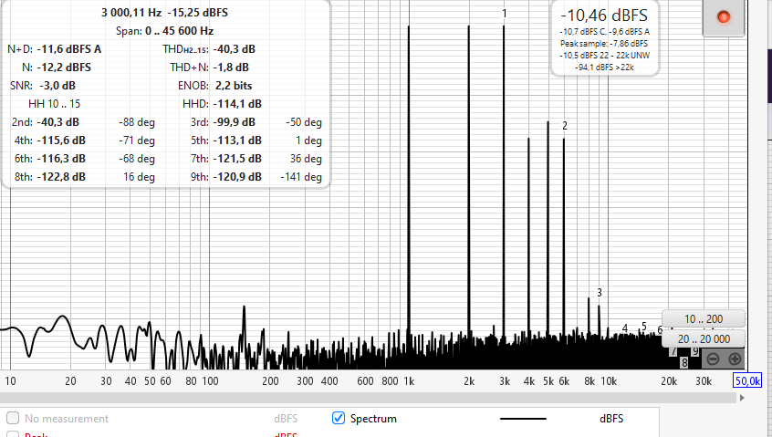Click the 1k frequency axis label

pos(409,381)
